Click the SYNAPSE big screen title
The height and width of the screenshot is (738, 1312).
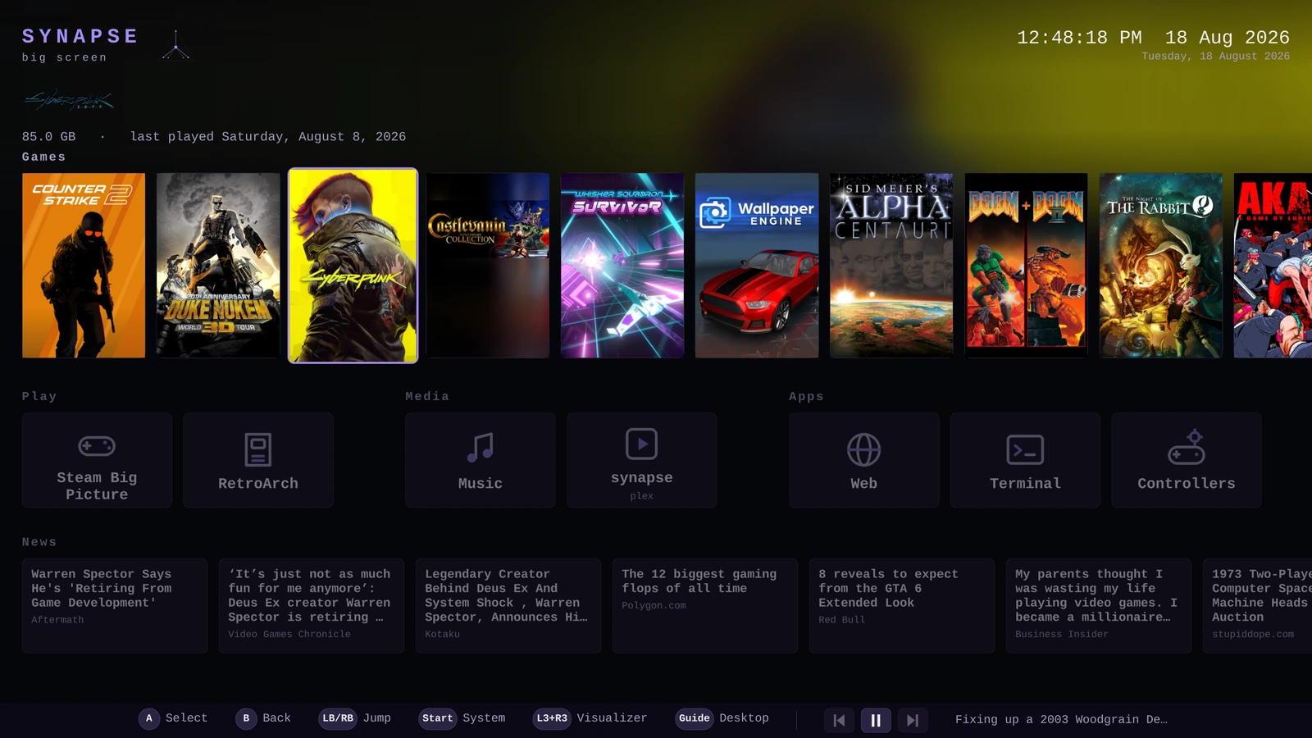coord(80,44)
